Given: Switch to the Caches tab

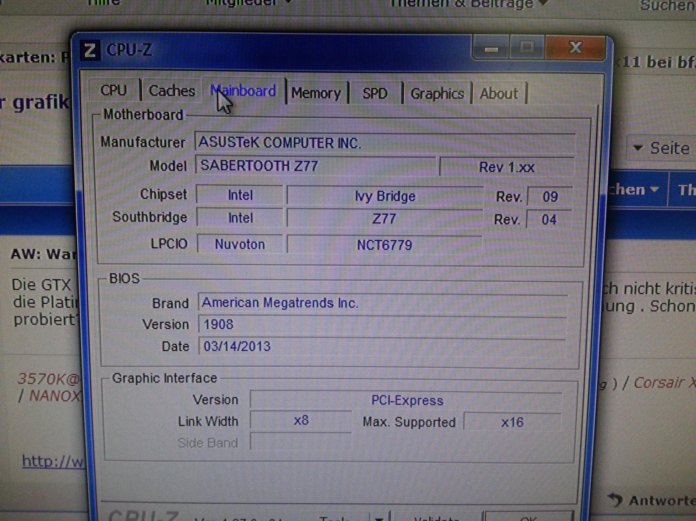Looking at the screenshot, I should coord(172,91).
